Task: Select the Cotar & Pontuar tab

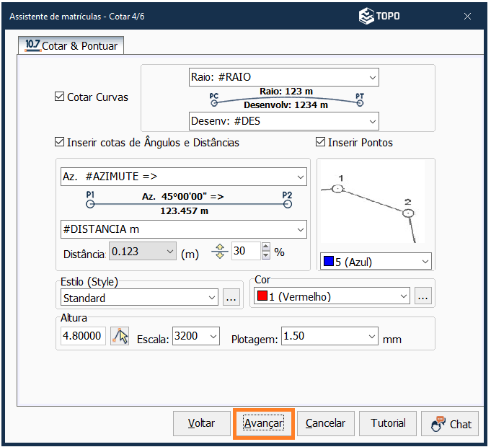Action: (71, 45)
